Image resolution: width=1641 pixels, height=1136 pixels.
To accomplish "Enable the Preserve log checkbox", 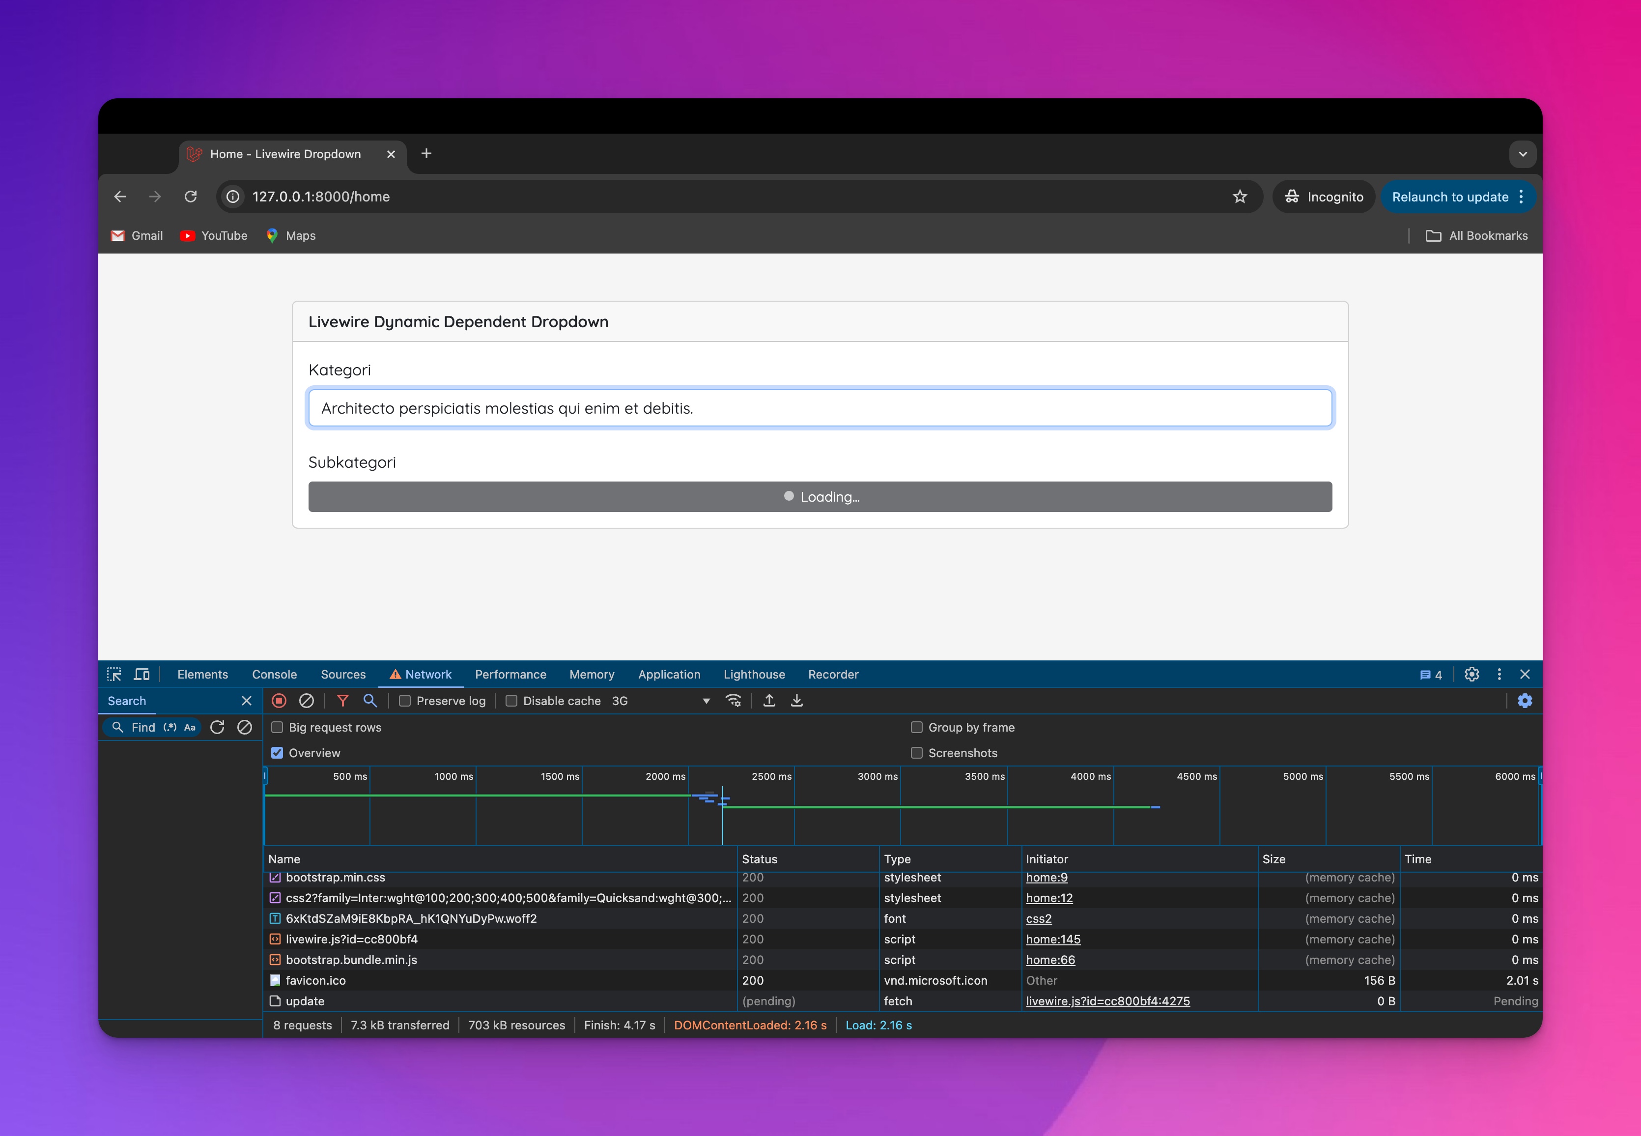I will pos(405,700).
